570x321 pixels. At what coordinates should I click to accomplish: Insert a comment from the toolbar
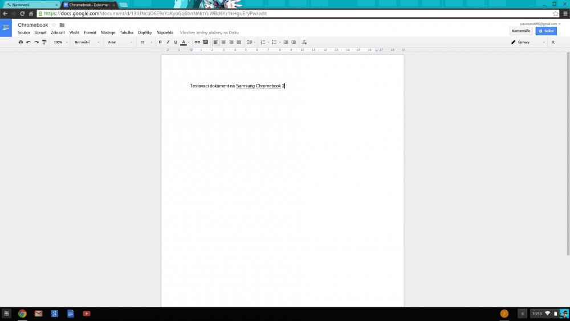coord(205,42)
